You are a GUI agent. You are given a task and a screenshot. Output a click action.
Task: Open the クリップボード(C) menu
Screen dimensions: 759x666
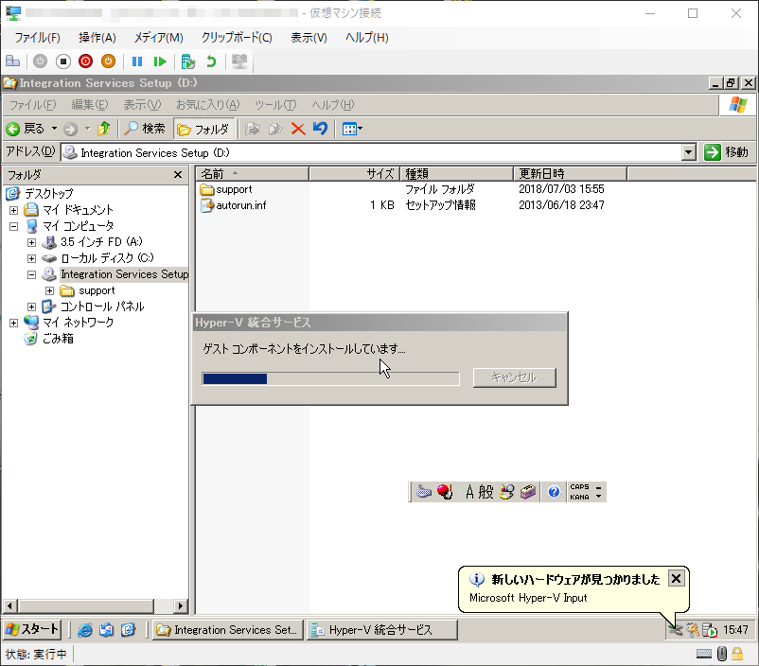coord(237,38)
